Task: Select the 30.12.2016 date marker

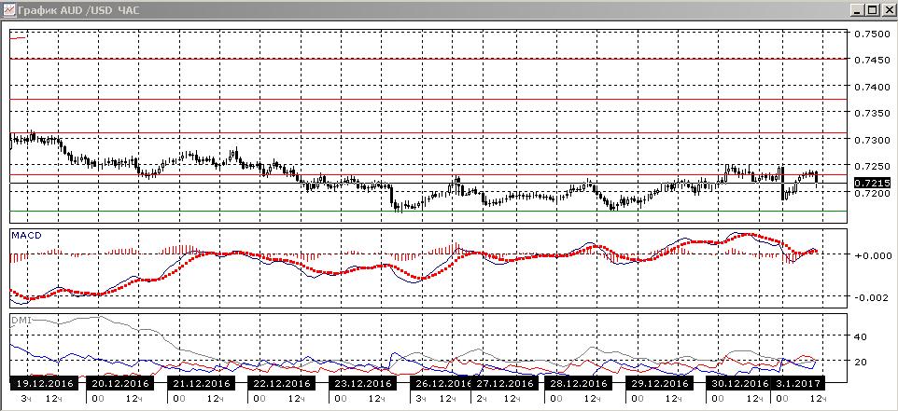Action: (740, 383)
